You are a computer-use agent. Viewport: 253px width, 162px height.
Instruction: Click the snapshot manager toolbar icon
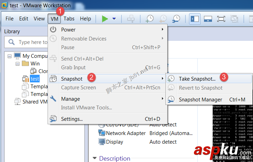point(176,19)
